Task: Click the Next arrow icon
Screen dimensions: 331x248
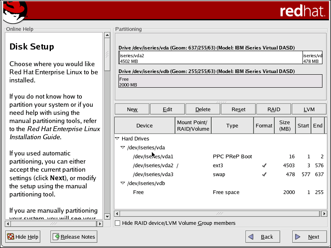Action: [x=298, y=237]
